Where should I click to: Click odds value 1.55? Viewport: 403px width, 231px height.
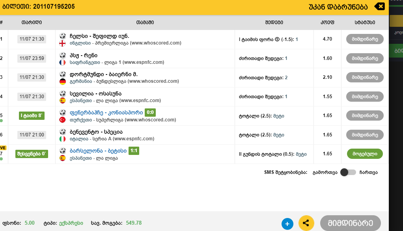click(327, 97)
